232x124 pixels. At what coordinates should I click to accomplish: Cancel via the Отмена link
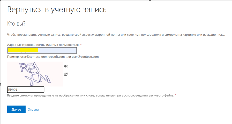33,110
